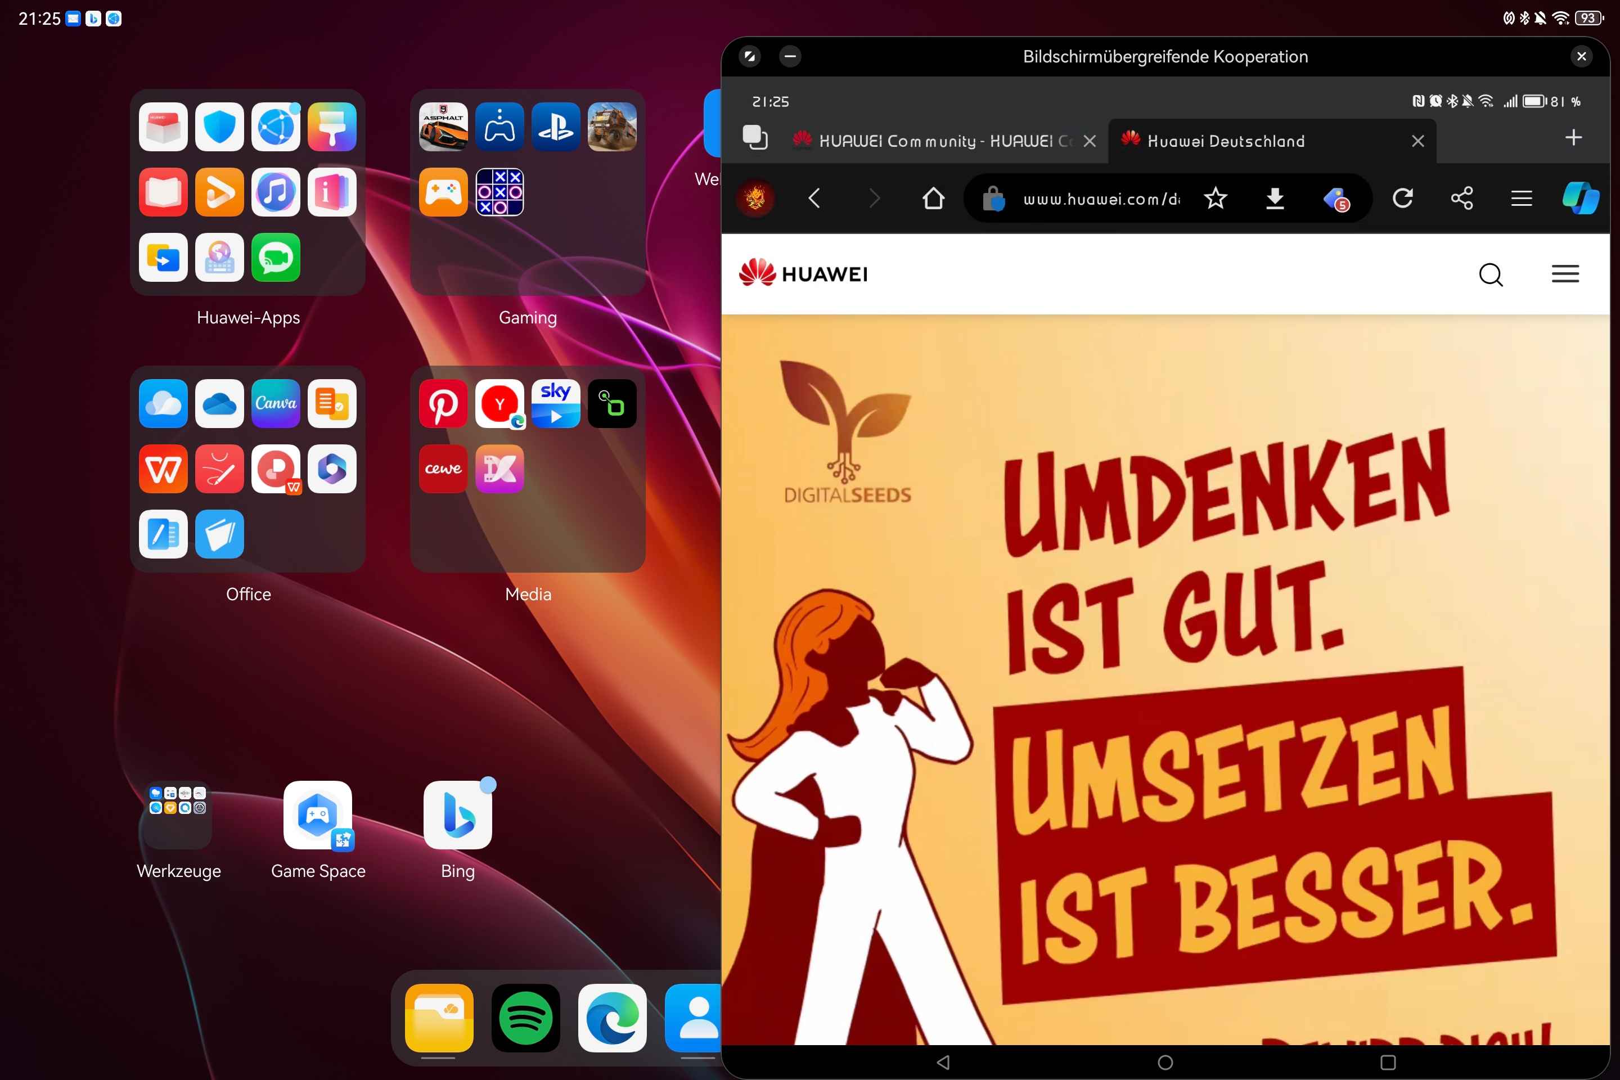Open Game Space

tap(317, 815)
